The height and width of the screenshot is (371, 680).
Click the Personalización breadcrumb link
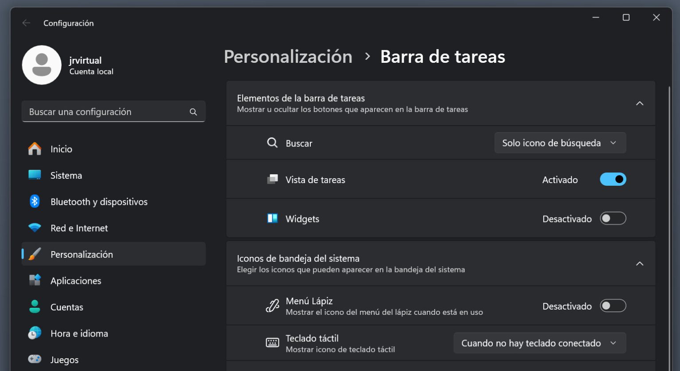[x=288, y=57]
